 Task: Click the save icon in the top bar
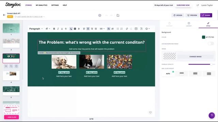coord(118,15)
